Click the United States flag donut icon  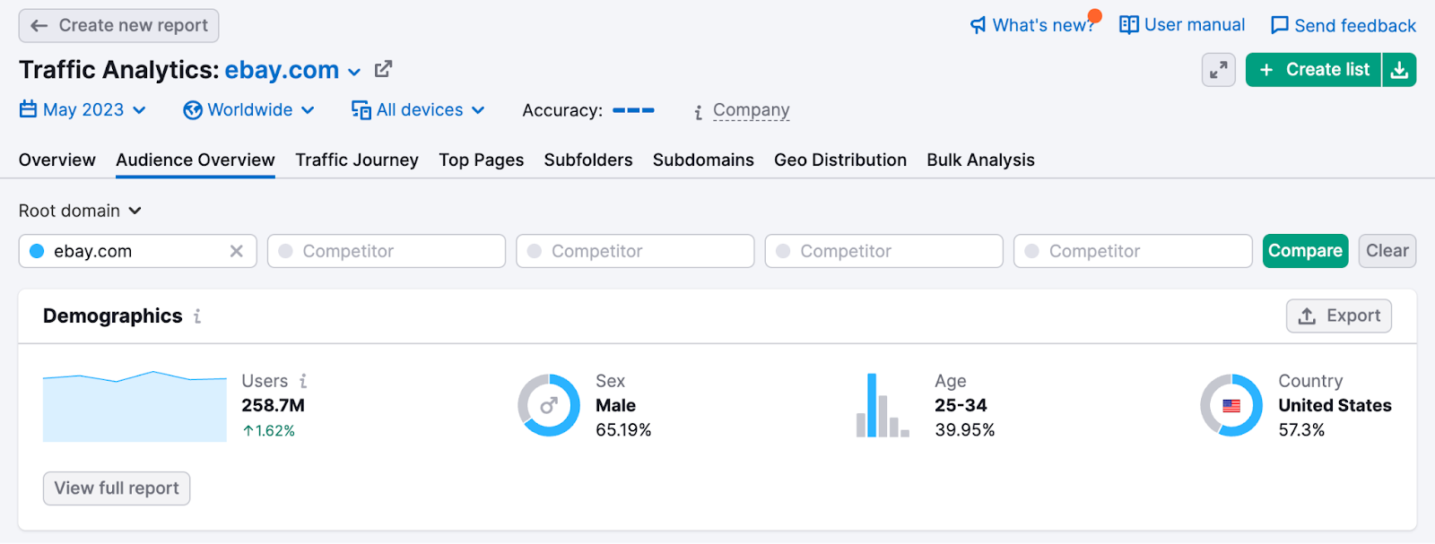[1231, 405]
